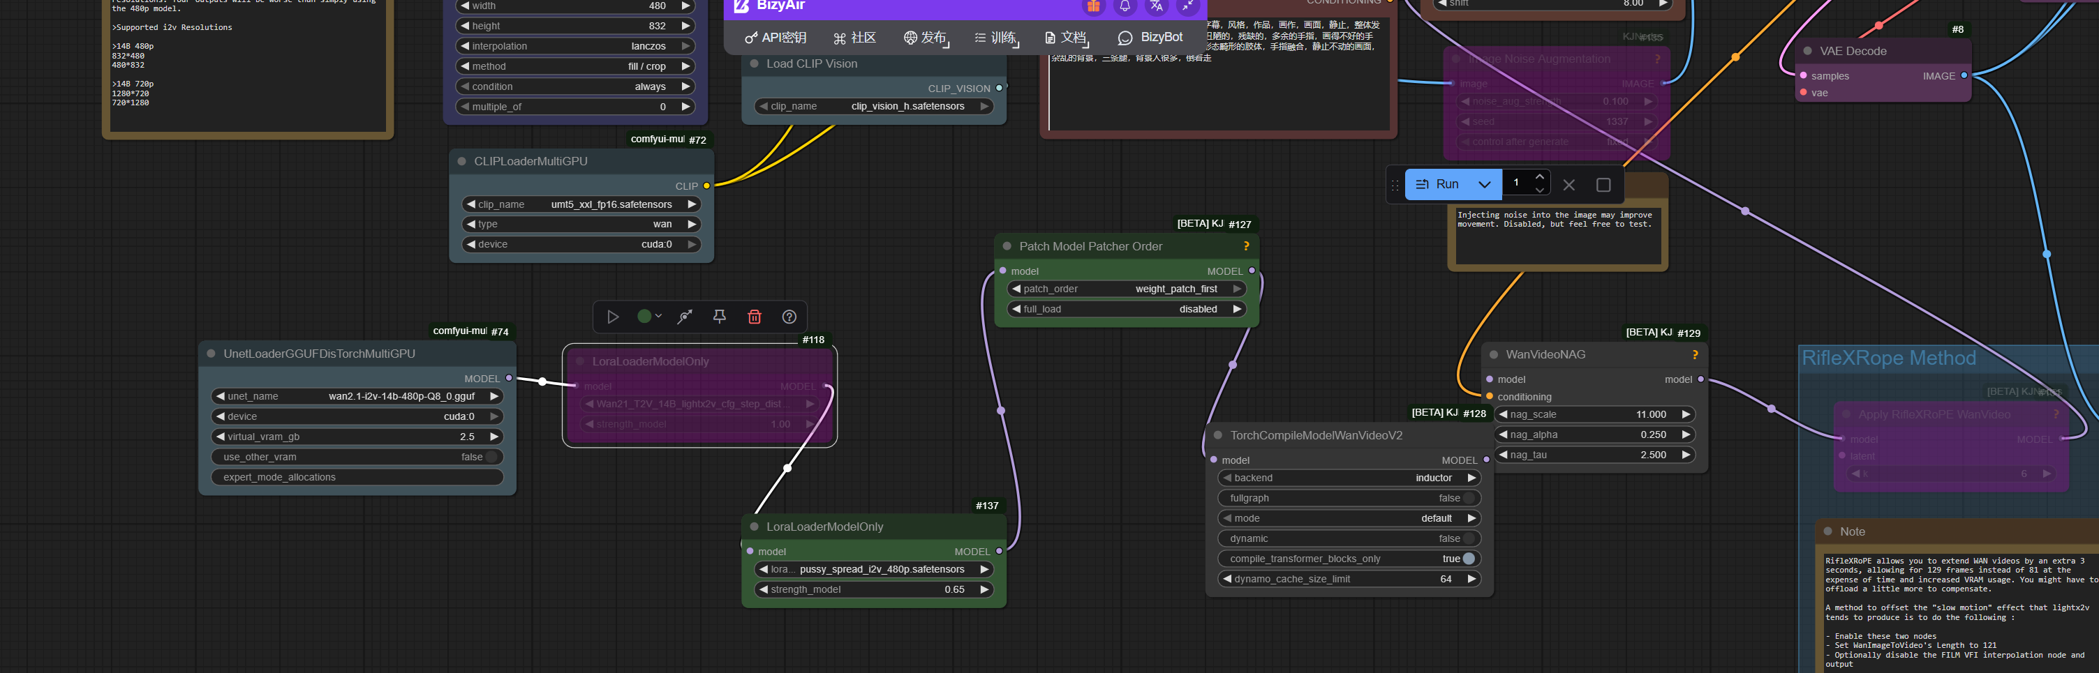
Task: Open mode default combo
Action: pos(1349,518)
